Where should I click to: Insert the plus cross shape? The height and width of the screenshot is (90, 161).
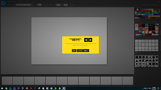click(x=140, y=64)
